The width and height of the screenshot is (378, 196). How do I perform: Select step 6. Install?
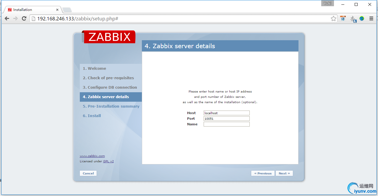click(92, 116)
